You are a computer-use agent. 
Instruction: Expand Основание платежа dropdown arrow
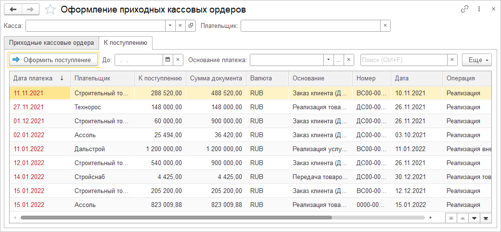[329, 60]
